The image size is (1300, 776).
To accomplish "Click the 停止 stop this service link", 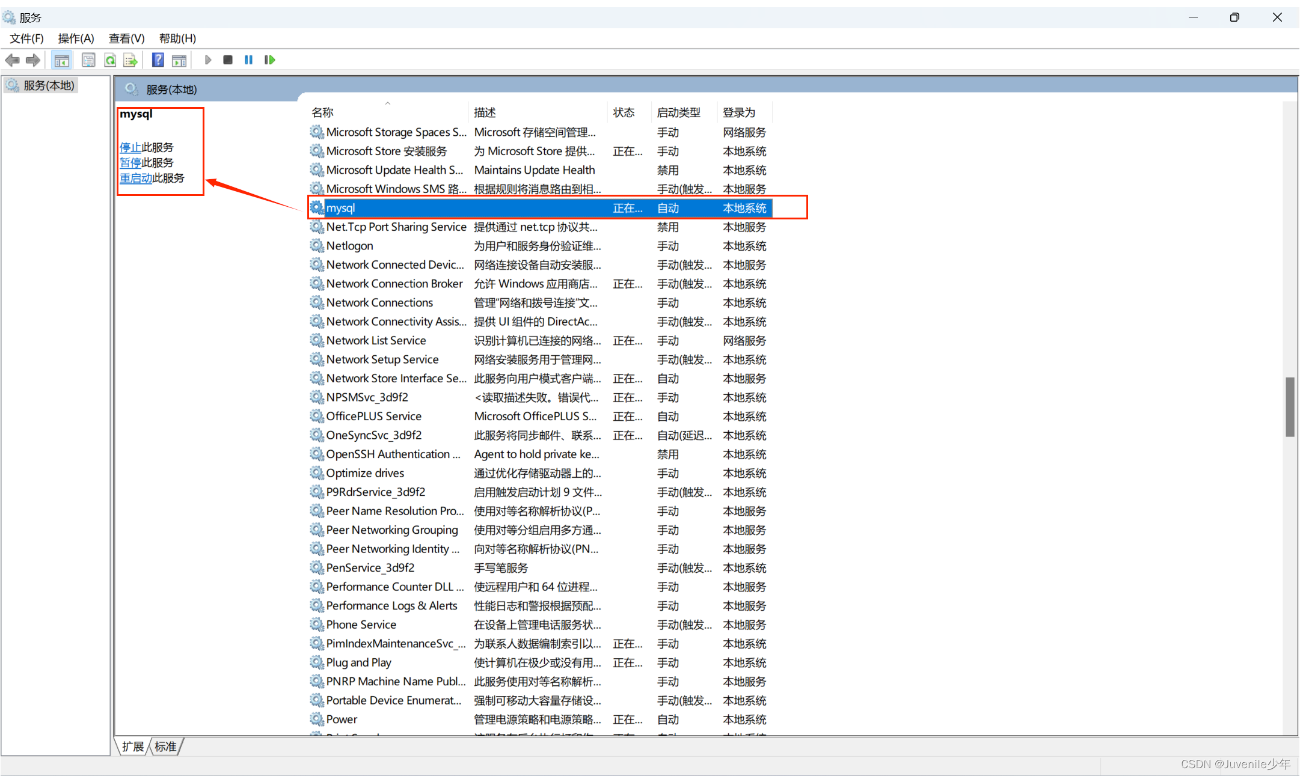I will (130, 147).
